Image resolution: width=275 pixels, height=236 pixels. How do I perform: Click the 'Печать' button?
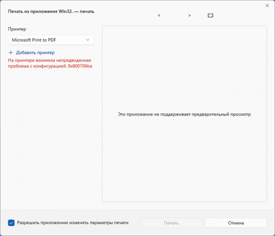pos(171,223)
